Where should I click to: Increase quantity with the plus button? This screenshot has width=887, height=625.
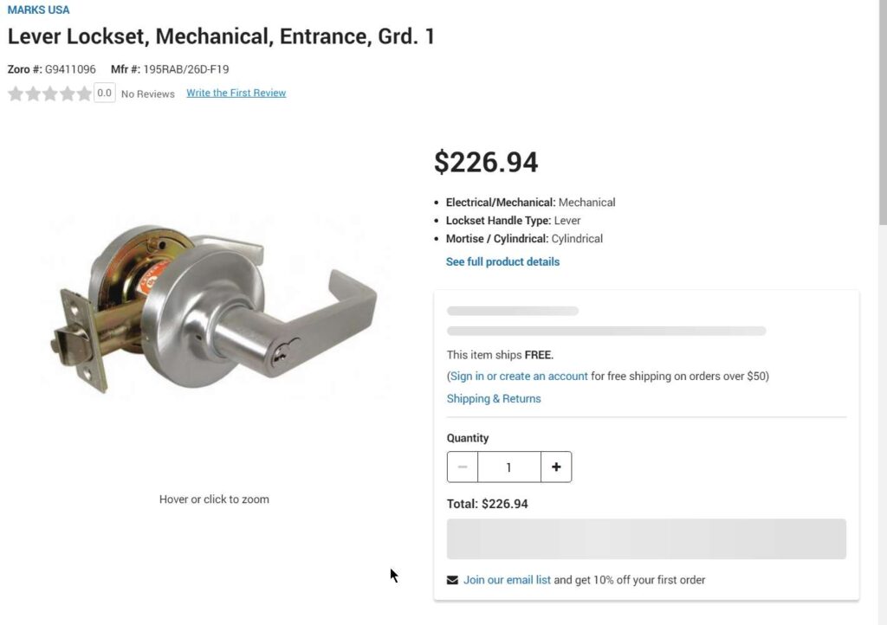click(556, 467)
